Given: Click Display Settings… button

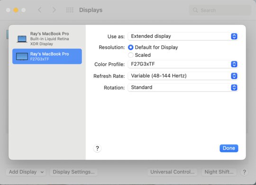Looking at the screenshot, I should [x=73, y=172].
